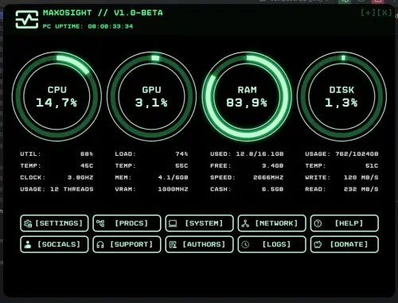Click the CPU TEMP 45C value

[x=87, y=166]
